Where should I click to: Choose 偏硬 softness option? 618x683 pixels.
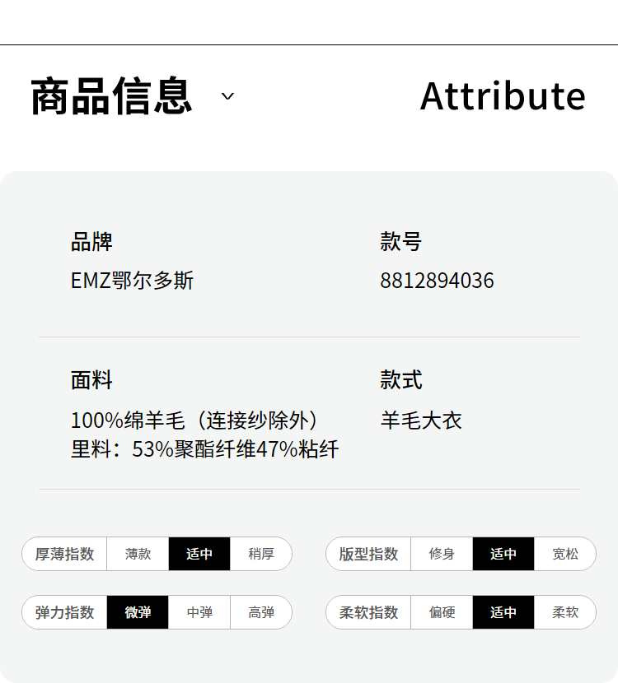click(442, 612)
